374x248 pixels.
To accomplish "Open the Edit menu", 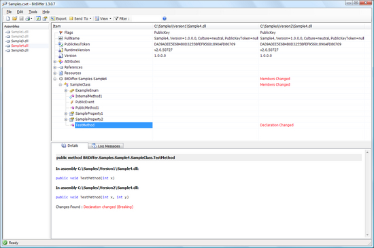I will pyautogui.click(x=20, y=12).
